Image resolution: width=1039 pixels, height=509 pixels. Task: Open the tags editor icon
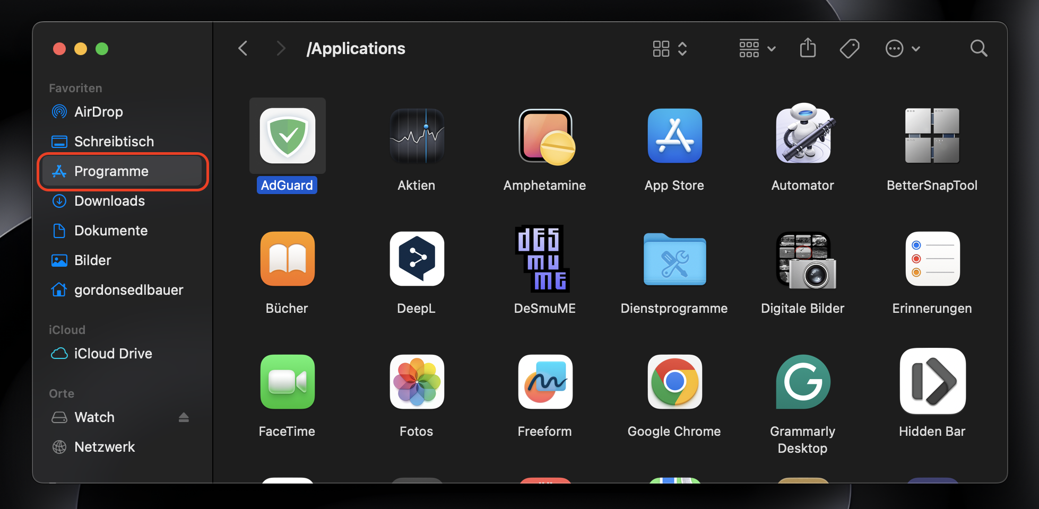[850, 49]
